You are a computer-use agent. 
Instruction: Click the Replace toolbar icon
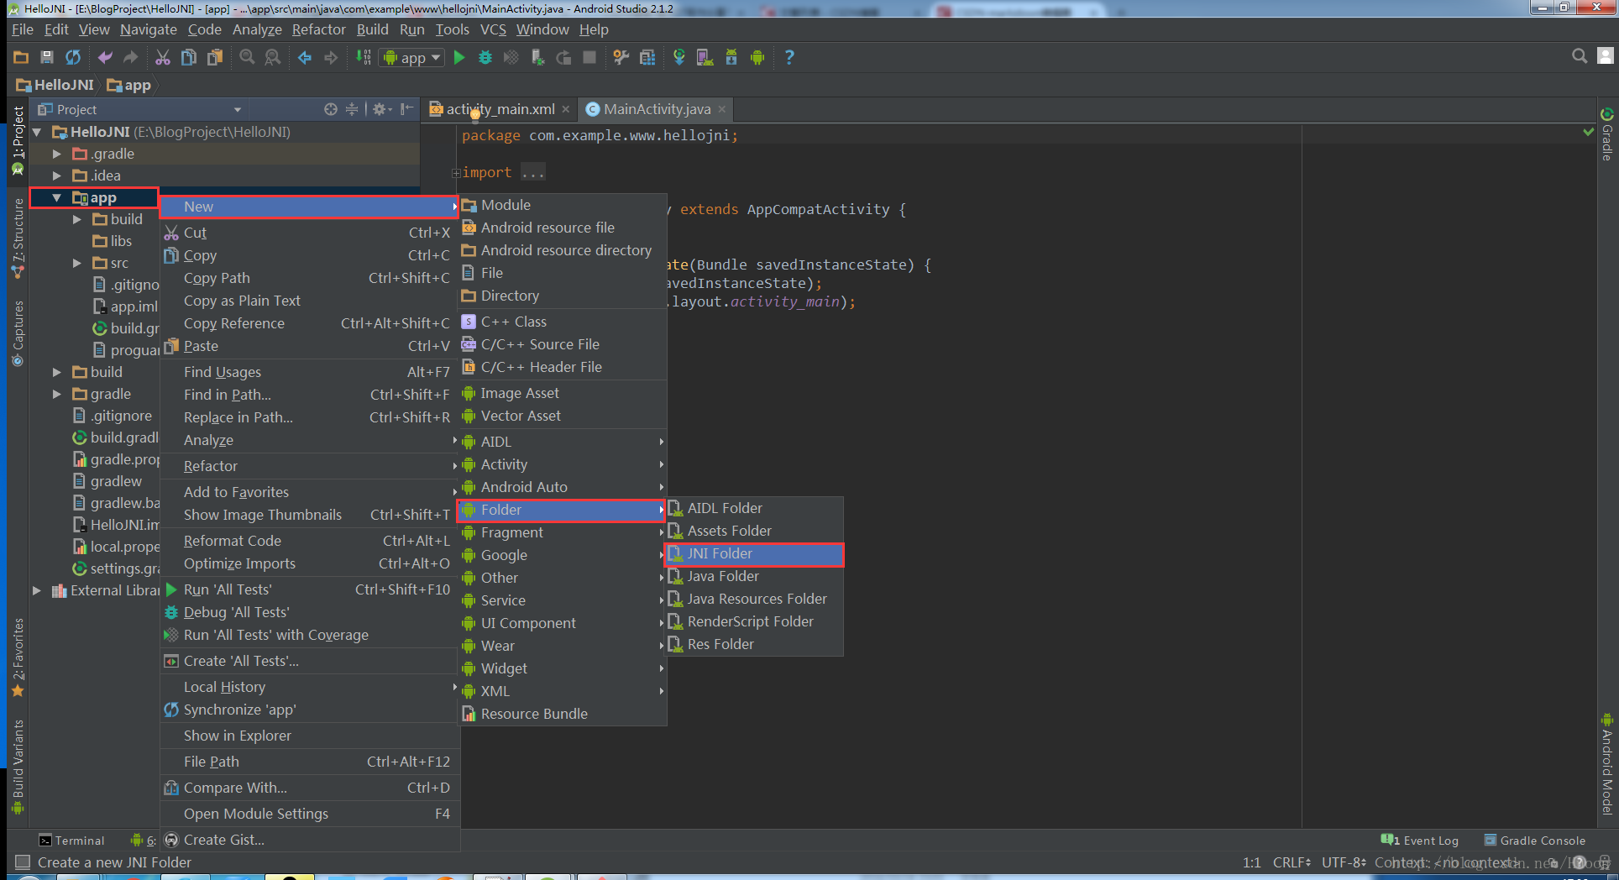coord(273,57)
